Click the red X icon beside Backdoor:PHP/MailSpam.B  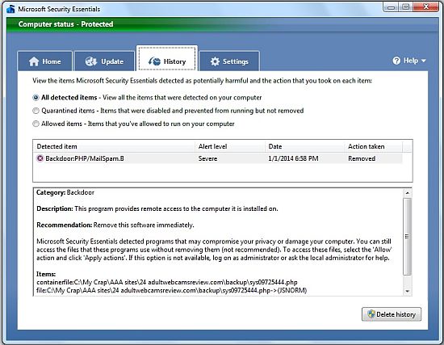coord(40,158)
